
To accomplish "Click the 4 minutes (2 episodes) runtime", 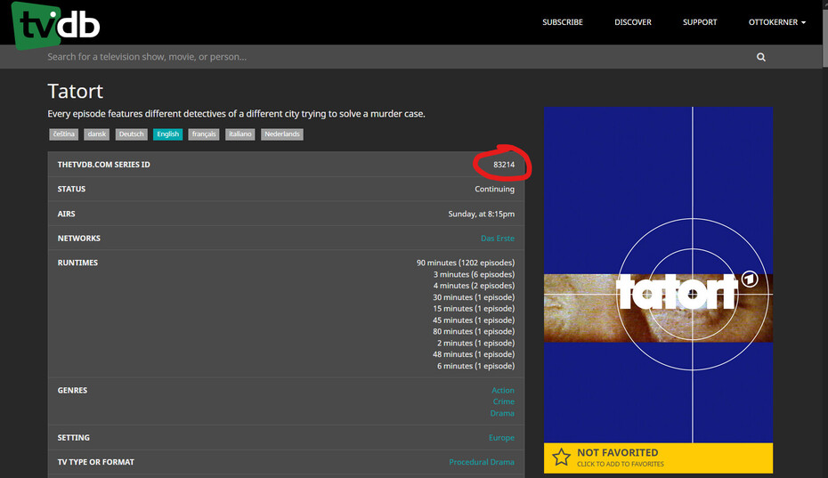I will (x=474, y=286).
